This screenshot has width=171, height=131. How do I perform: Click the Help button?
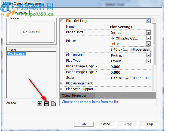click(x=150, y=124)
